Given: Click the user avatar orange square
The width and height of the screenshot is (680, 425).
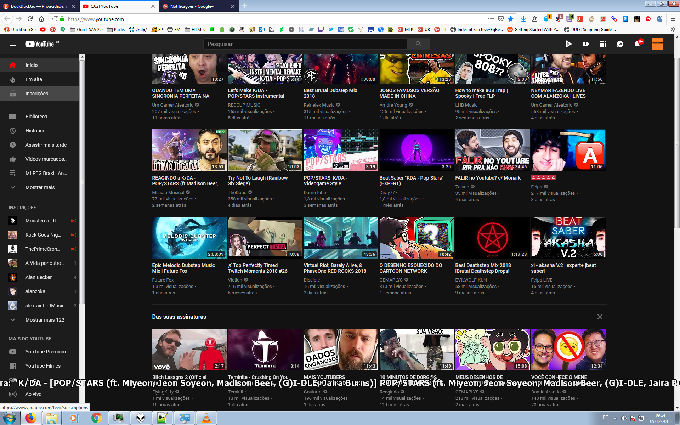Looking at the screenshot, I should [657, 44].
